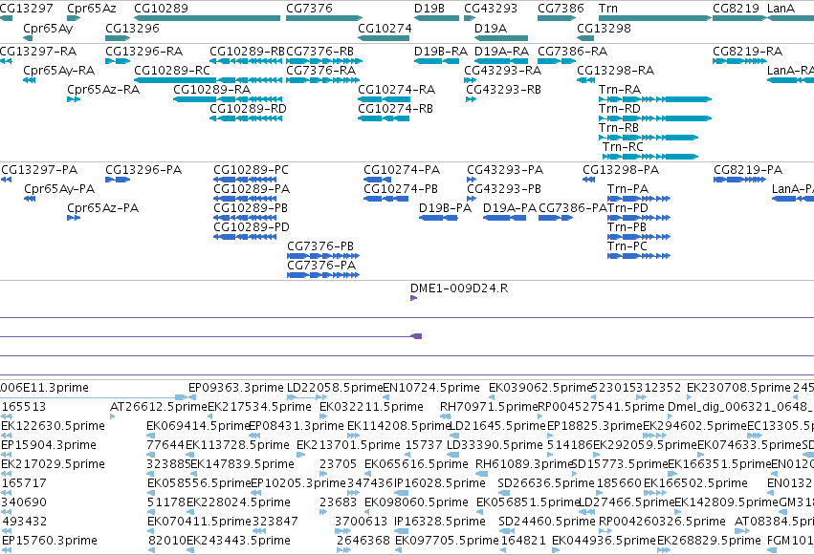Click the D19B-RA transcript
Viewport: 814px width, 555px height.
coord(436,61)
